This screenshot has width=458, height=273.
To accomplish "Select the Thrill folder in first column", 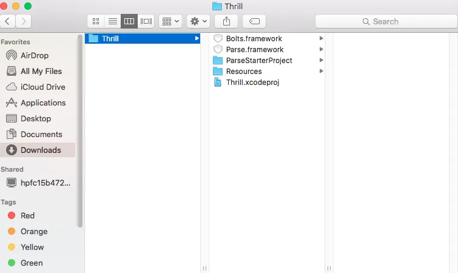I will click(142, 39).
